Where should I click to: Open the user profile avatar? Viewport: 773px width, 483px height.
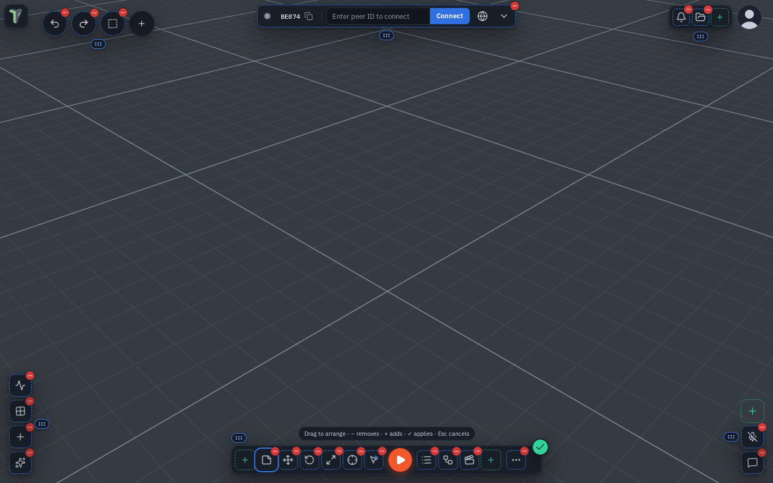pyautogui.click(x=749, y=17)
